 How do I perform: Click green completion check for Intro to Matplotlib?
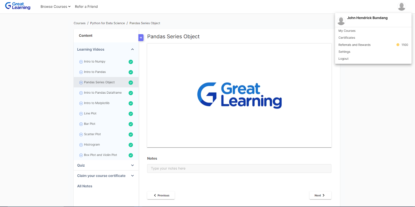click(x=131, y=103)
